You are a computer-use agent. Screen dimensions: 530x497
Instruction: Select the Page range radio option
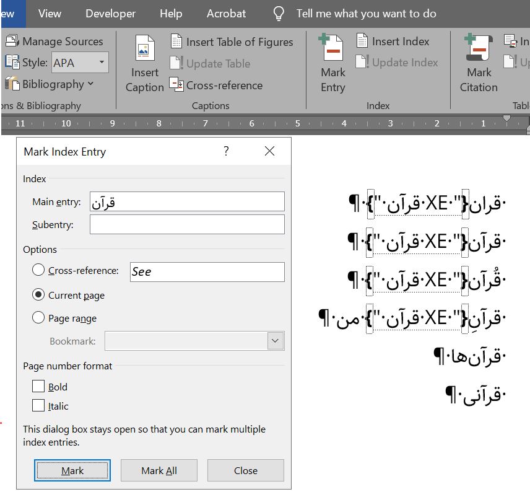[x=38, y=318]
